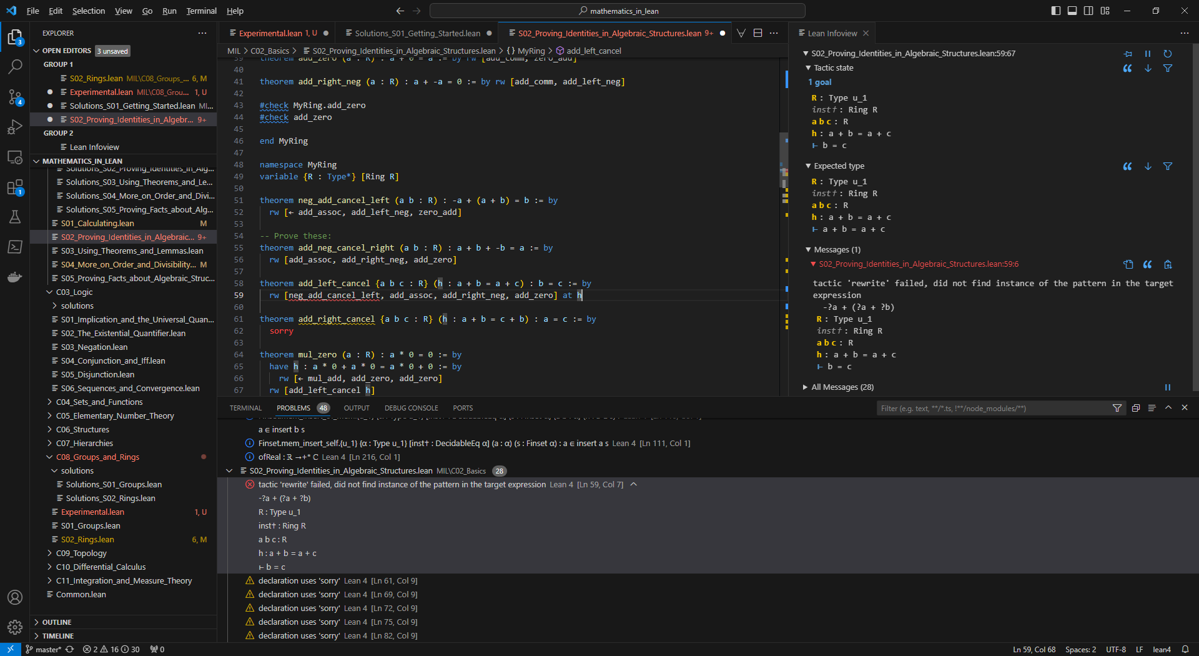Copy the error message to a comment
This screenshot has height=656, width=1199.
(x=1148, y=264)
